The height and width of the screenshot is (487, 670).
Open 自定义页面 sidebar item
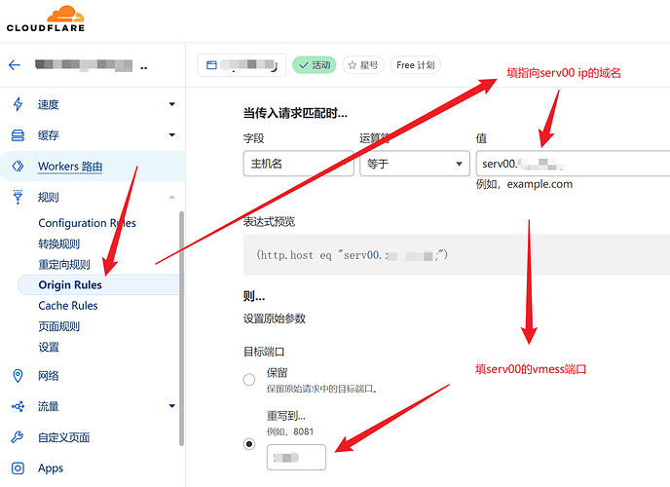[x=63, y=437]
